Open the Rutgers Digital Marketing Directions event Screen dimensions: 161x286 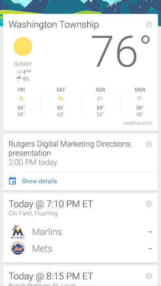69,148
